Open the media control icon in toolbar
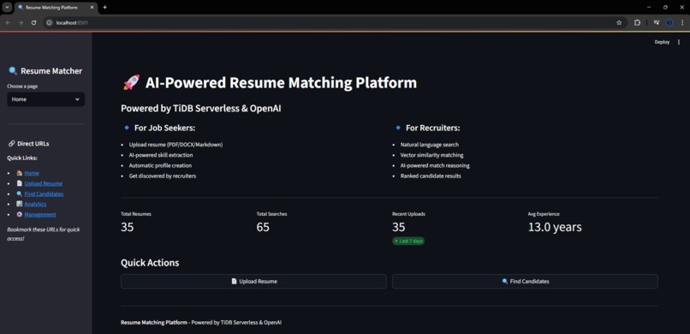The width and height of the screenshot is (690, 334). [656, 22]
